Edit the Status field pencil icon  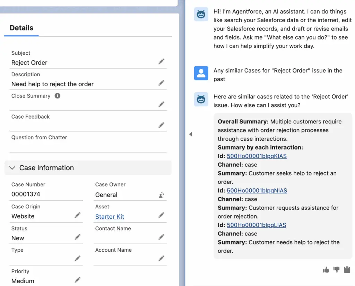click(77, 237)
